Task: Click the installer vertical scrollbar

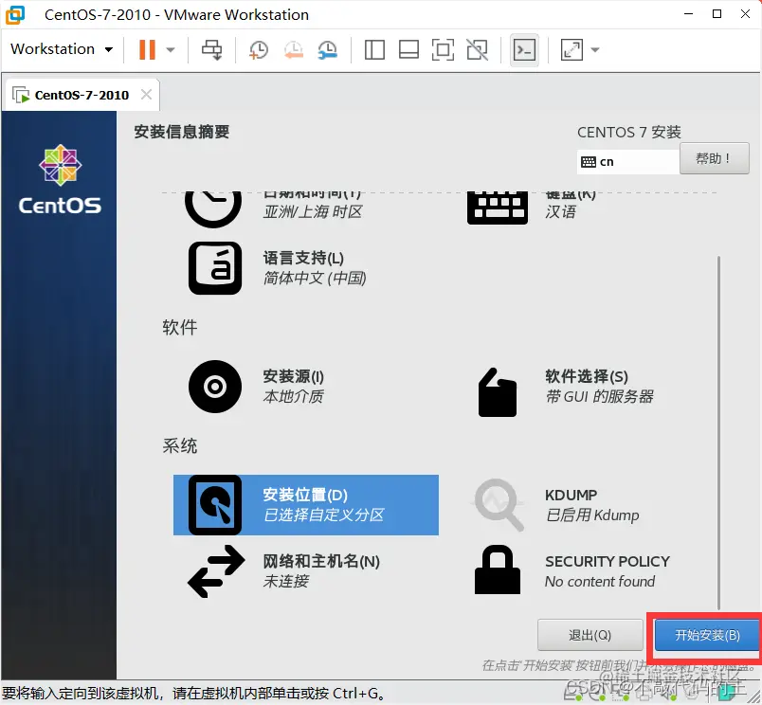Action: 718,432
